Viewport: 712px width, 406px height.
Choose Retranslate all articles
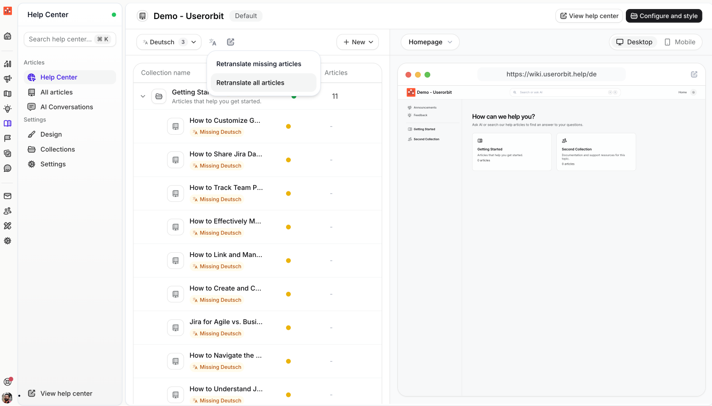[264, 83]
